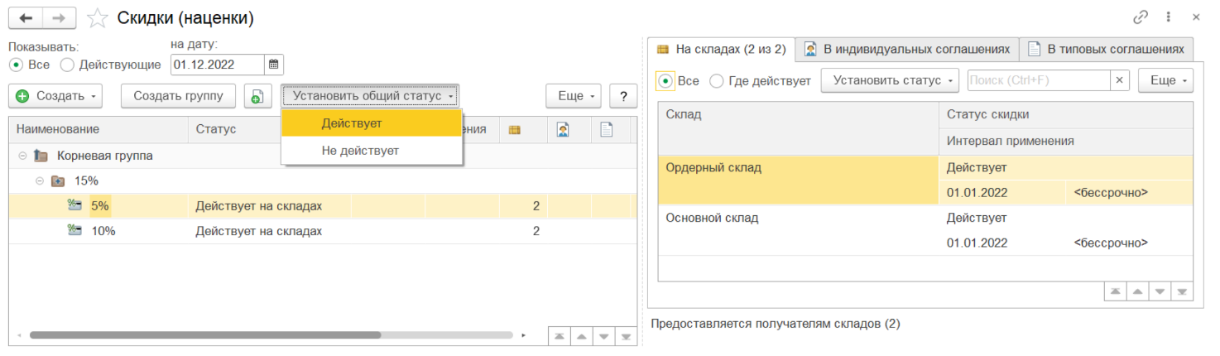
Task: Copy link using the chain icon
Action: (1141, 17)
